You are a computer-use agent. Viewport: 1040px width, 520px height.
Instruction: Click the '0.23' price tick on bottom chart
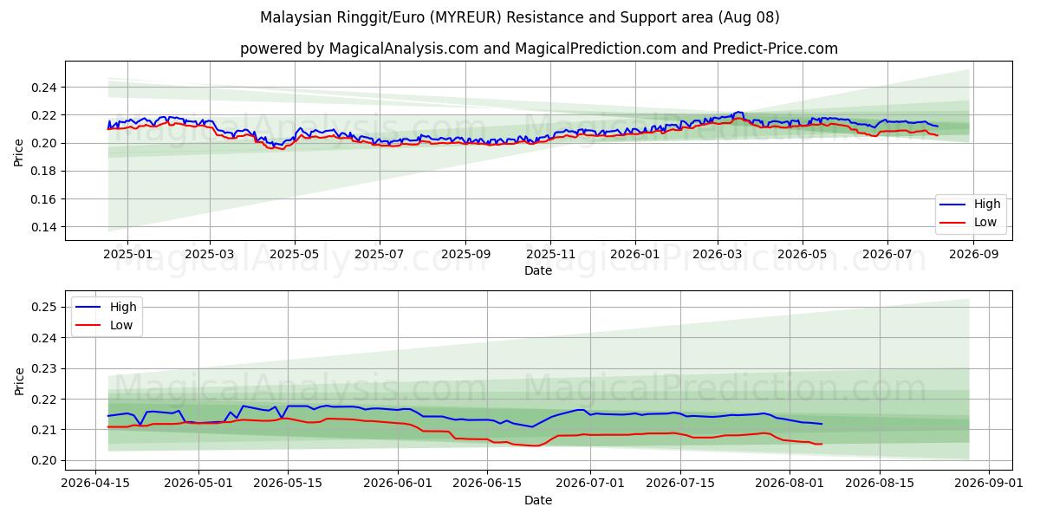pos(44,368)
